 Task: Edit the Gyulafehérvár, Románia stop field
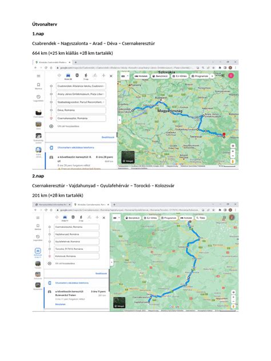(77, 242)
